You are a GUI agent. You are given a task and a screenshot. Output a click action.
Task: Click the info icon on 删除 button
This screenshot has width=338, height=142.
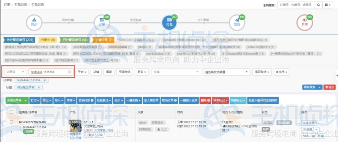(x=209, y=100)
